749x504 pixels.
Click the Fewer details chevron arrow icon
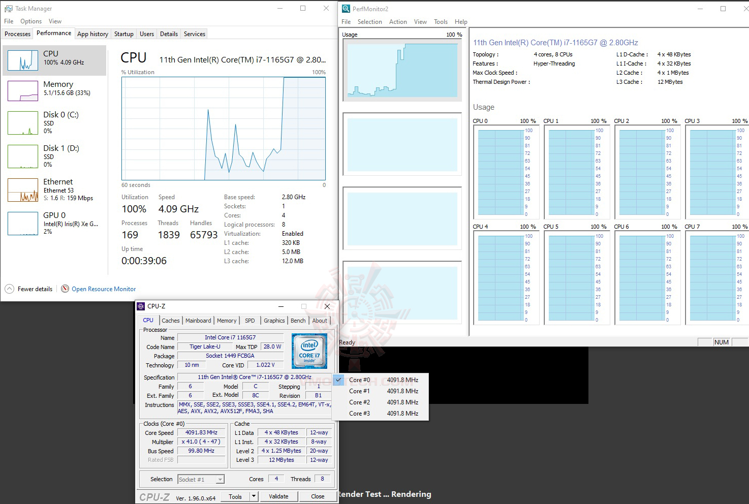[9, 289]
